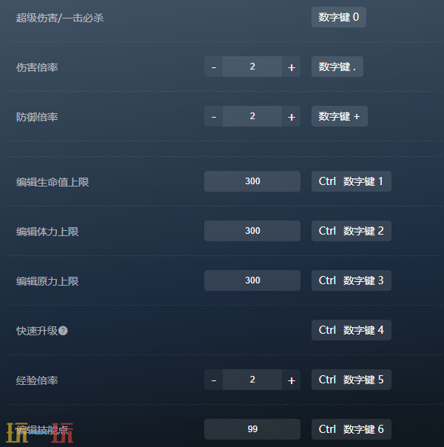Click the Ctrl 数字键 2 hotkey button

351,231
